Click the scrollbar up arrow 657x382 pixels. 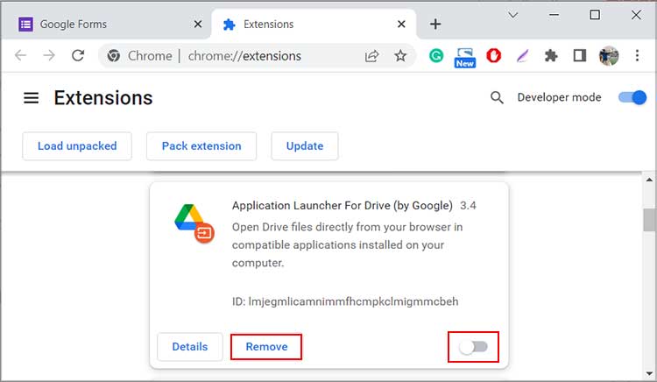(649, 180)
